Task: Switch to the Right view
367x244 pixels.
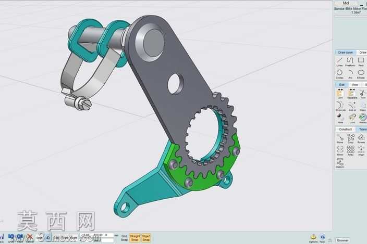Action: (74, 238)
